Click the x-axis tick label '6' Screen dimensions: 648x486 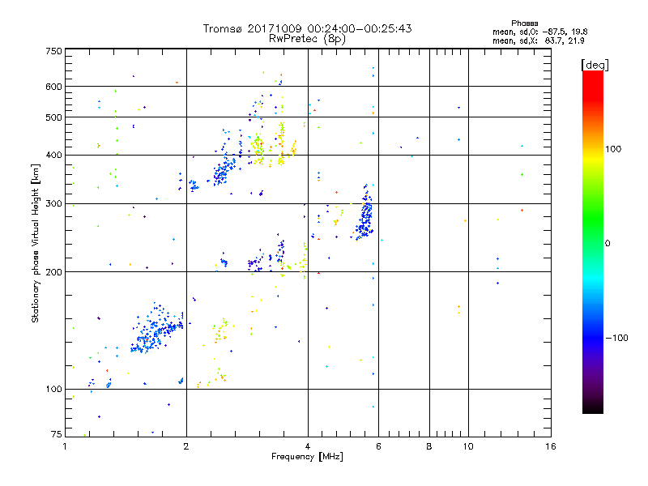coord(378,446)
